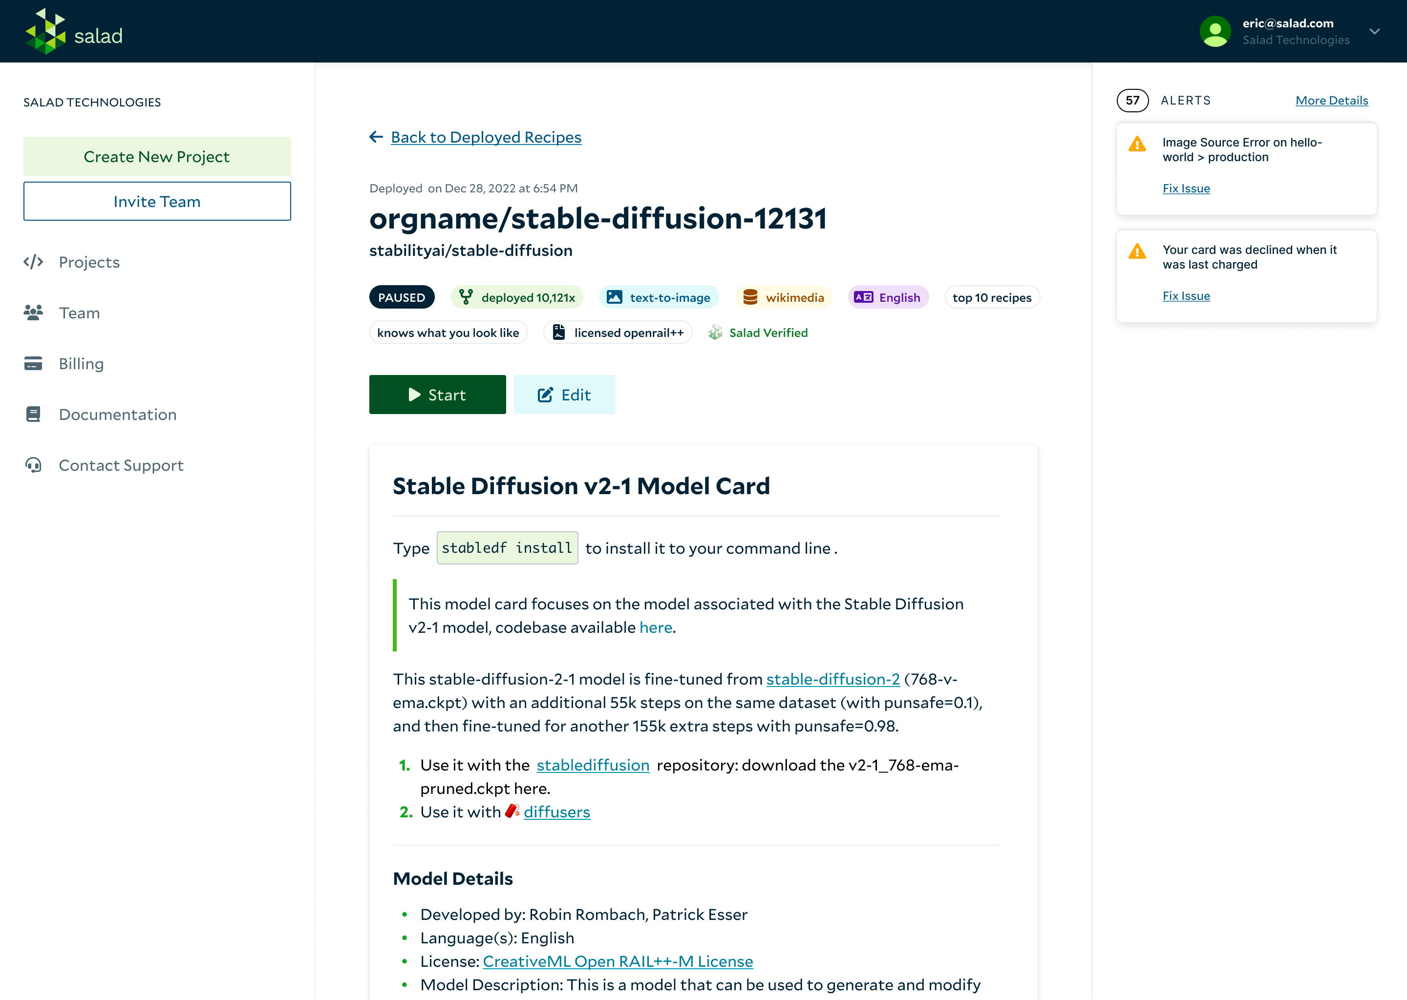Click the text-to-image tag
This screenshot has width=1407, height=1000.
[659, 297]
